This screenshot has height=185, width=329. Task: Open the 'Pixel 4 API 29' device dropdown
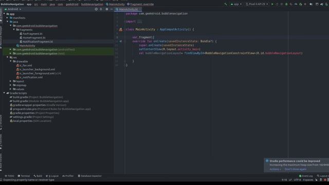257,4
